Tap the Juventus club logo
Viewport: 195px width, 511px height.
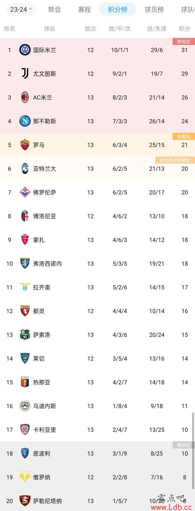coord(25,74)
